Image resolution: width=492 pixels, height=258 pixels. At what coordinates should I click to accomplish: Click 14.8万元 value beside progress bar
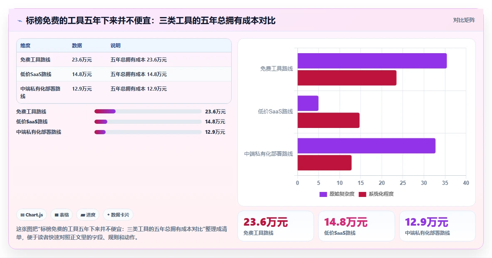[215, 122]
